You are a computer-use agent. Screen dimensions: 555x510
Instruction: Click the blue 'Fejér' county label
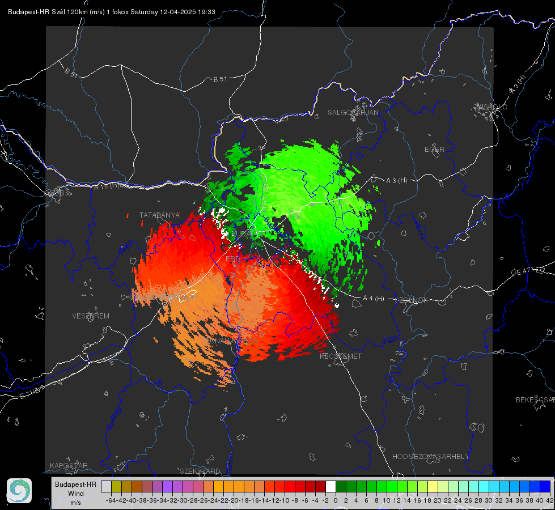(x=127, y=247)
